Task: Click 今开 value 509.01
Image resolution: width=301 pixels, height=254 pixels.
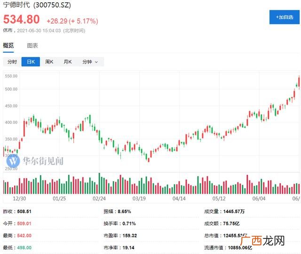Action: pos(24,223)
